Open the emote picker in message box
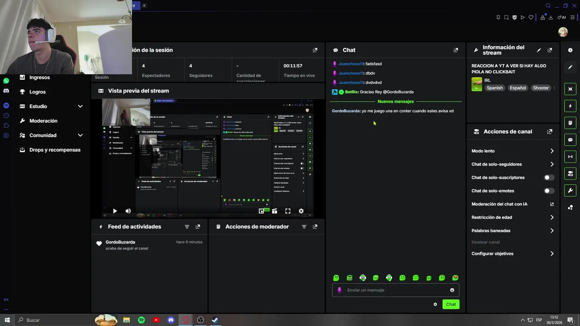 pyautogui.click(x=452, y=290)
